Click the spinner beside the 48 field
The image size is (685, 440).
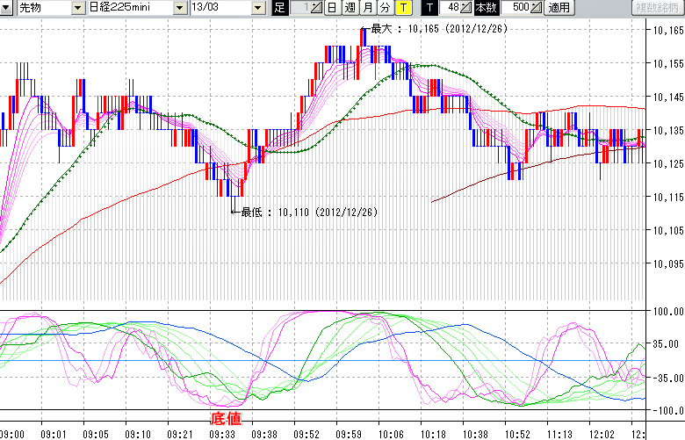tap(466, 8)
